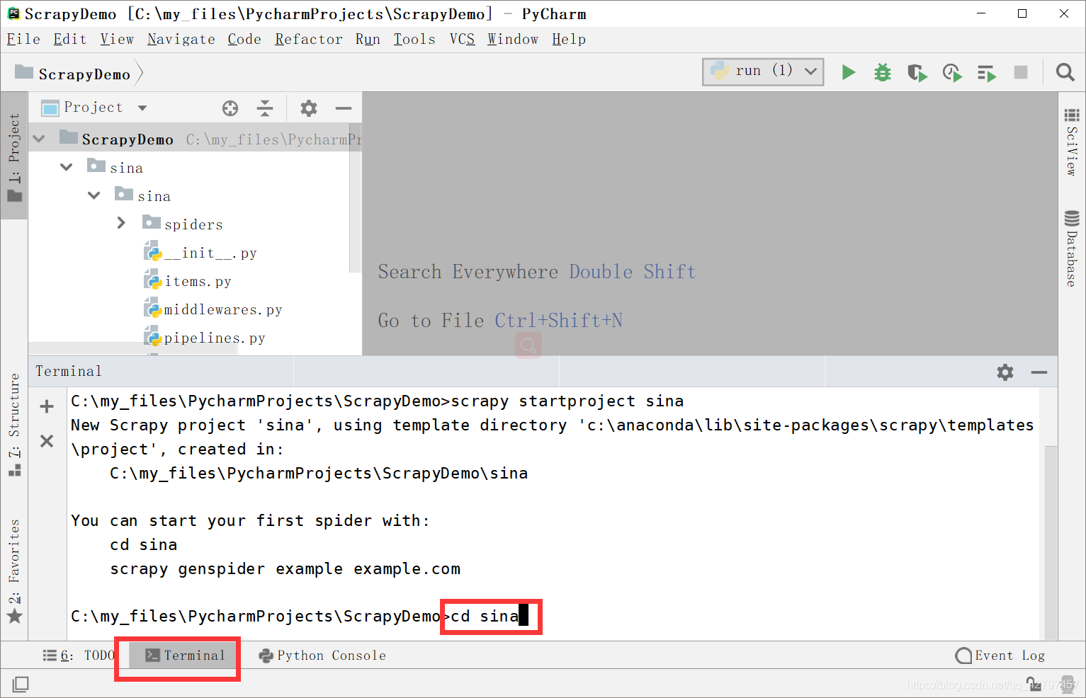
Task: Collapse the inner sina folder
Action: coord(94,195)
